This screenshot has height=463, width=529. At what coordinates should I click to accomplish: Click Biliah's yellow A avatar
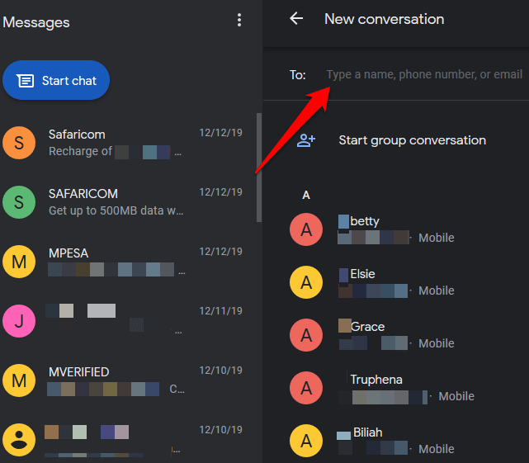pyautogui.click(x=306, y=441)
